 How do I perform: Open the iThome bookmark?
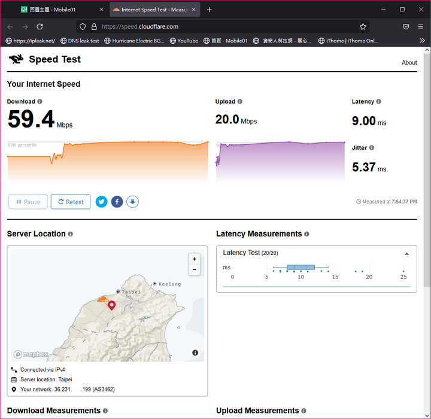pyautogui.click(x=348, y=41)
